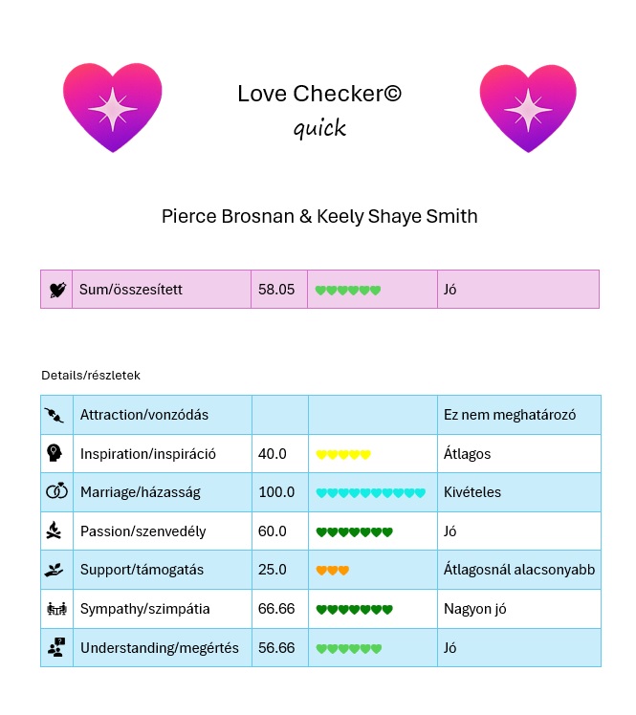The image size is (636, 715).
Task: Click the Kivételes result text
Action: tap(472, 492)
